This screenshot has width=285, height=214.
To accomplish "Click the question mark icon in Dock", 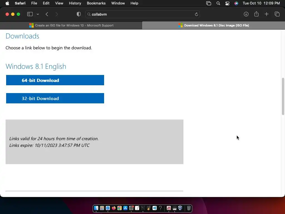I will coord(160,208).
